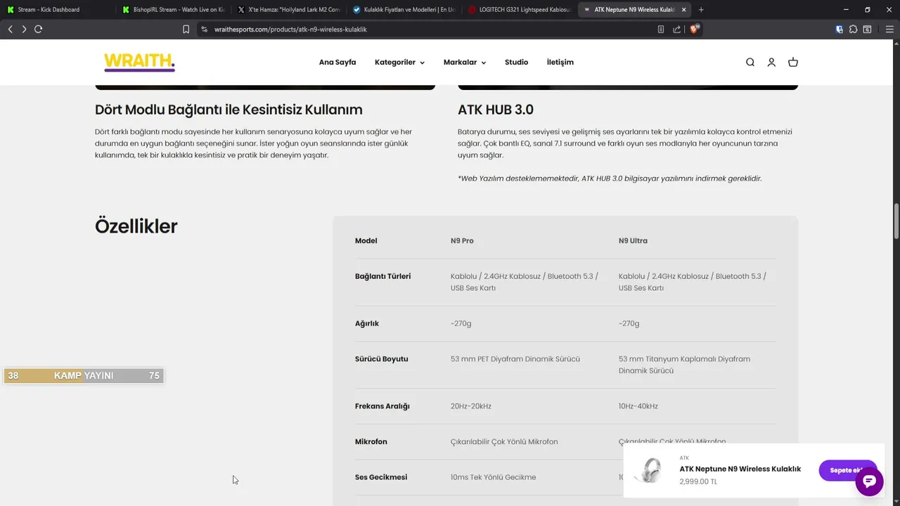Click Dört Modlu Bağlantı heading

229,110
